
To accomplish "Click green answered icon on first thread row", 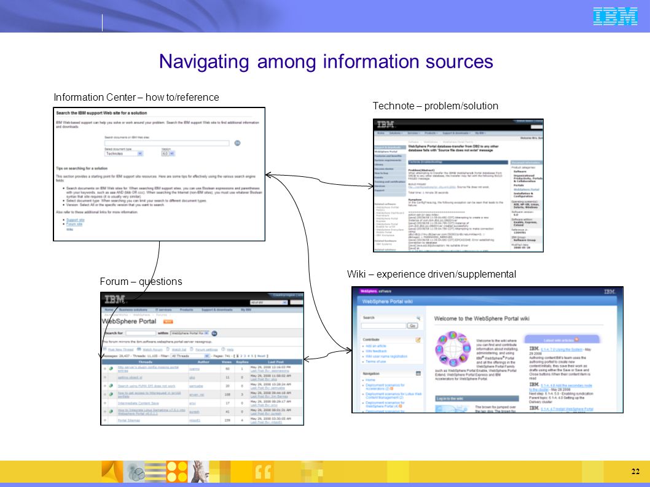I will pyautogui.click(x=111, y=368).
